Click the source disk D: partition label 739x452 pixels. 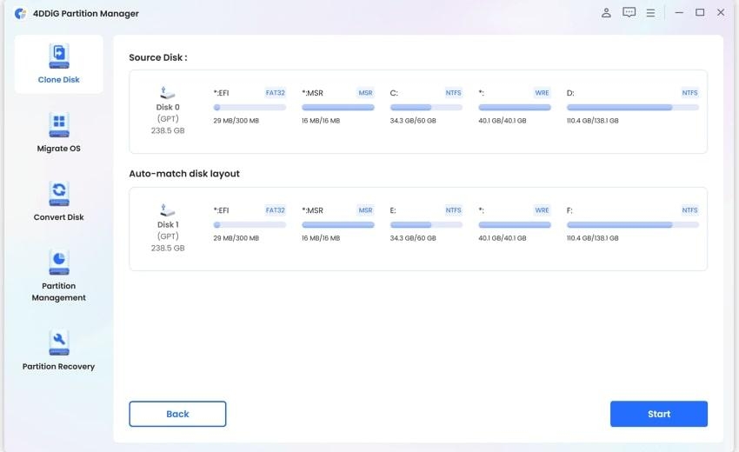(570, 93)
